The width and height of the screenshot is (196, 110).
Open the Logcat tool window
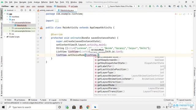tap(53, 100)
